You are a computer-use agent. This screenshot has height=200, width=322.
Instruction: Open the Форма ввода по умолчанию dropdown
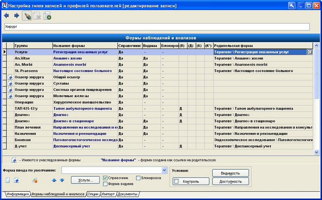pyautogui.click(x=164, y=170)
